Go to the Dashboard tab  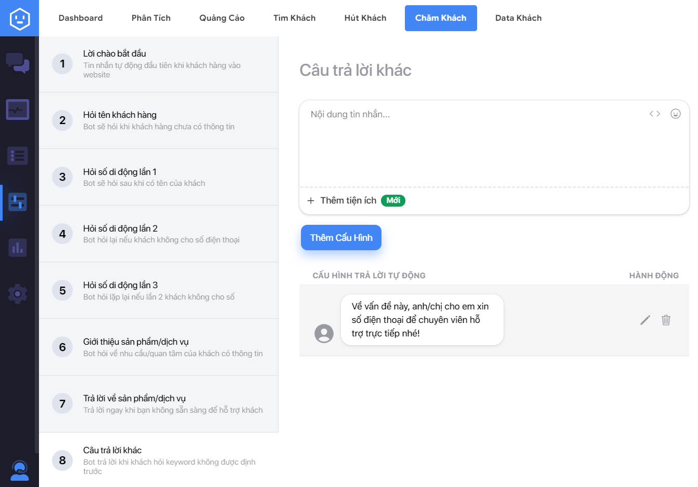[81, 18]
